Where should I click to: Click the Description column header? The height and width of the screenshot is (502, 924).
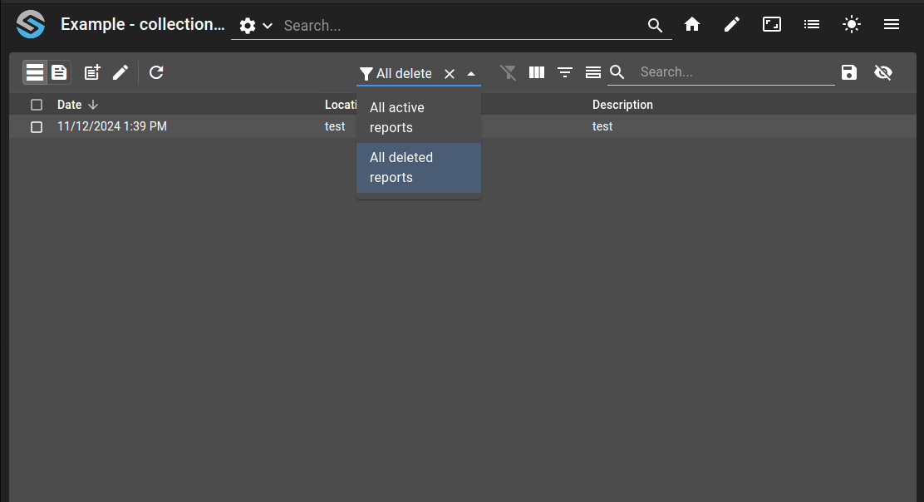click(x=622, y=105)
